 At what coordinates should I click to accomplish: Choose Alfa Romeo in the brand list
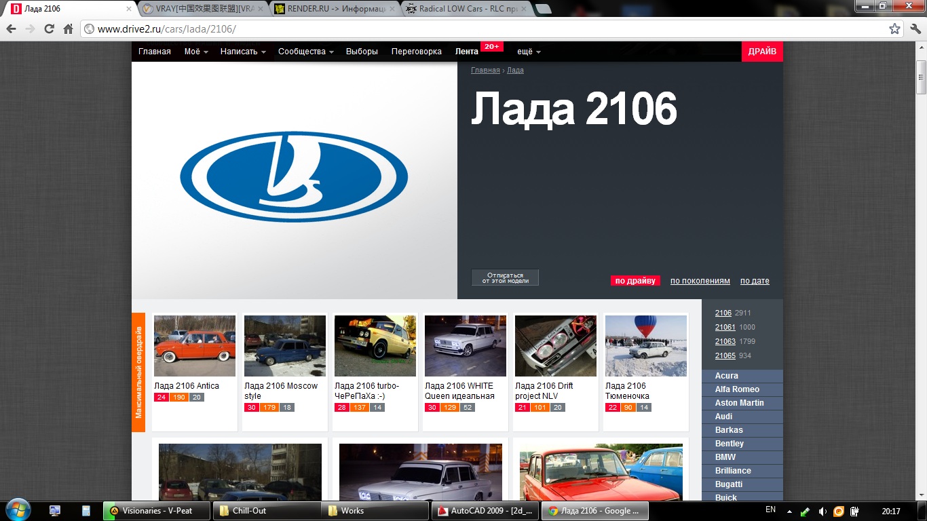[x=742, y=389]
